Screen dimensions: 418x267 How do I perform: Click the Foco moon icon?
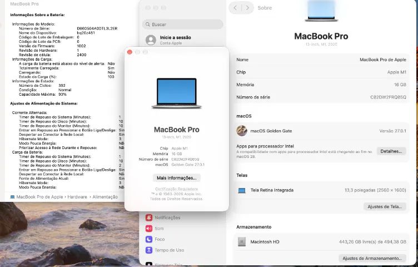pyautogui.click(x=149, y=239)
